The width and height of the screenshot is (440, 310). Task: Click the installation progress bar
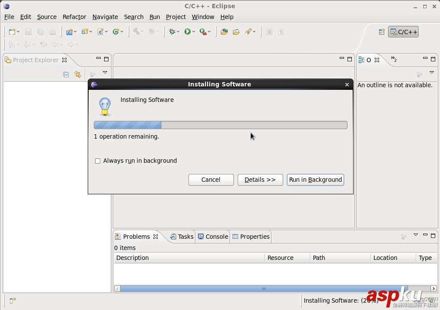point(220,125)
